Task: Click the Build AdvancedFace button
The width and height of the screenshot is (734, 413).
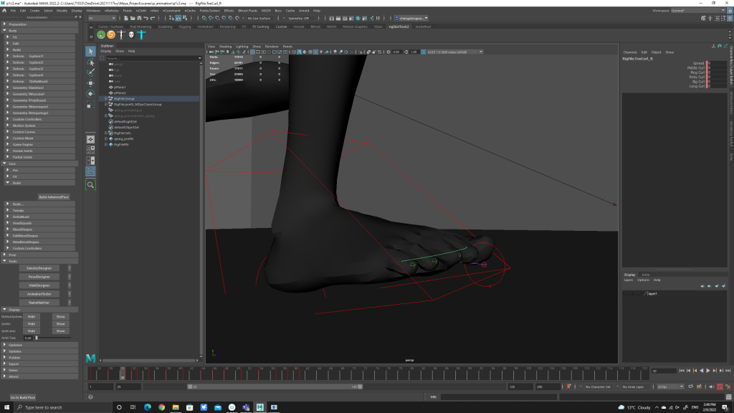Action: (54, 196)
